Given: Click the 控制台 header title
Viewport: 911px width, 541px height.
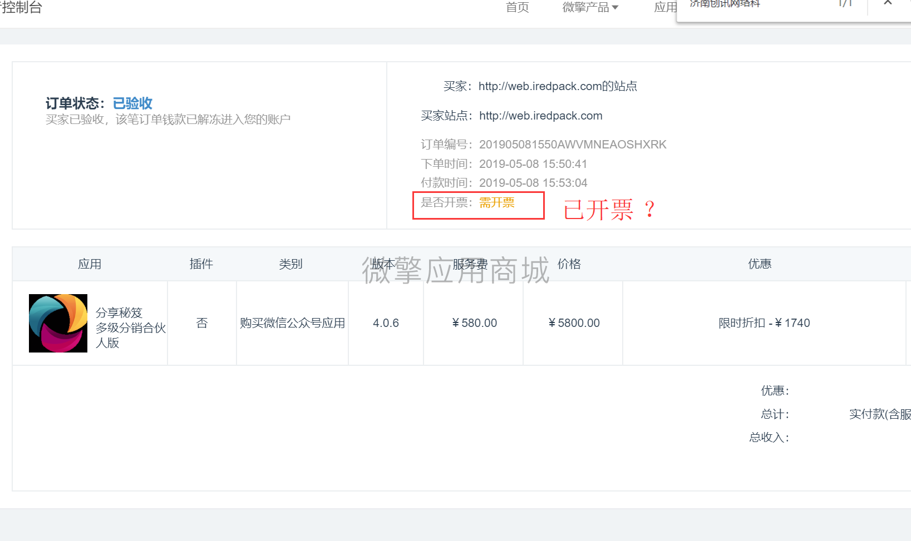Looking at the screenshot, I should [21, 7].
